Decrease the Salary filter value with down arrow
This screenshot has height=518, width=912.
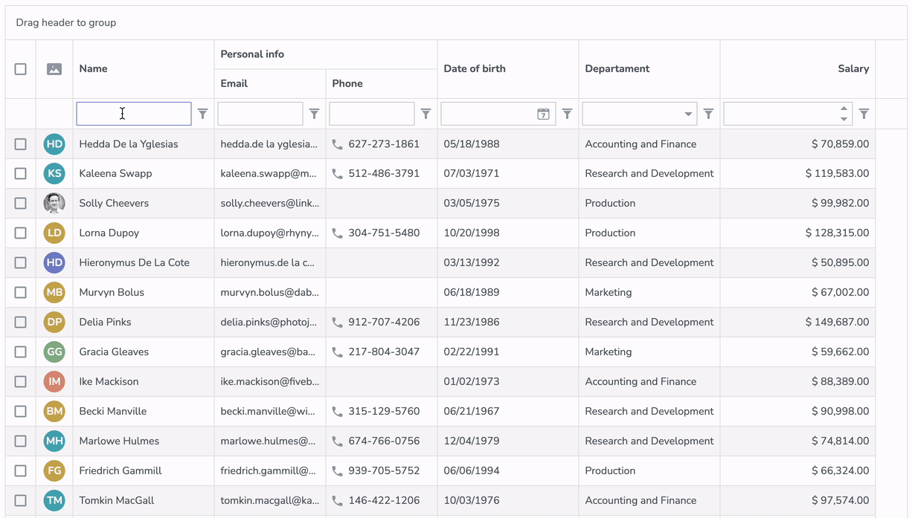tap(844, 119)
